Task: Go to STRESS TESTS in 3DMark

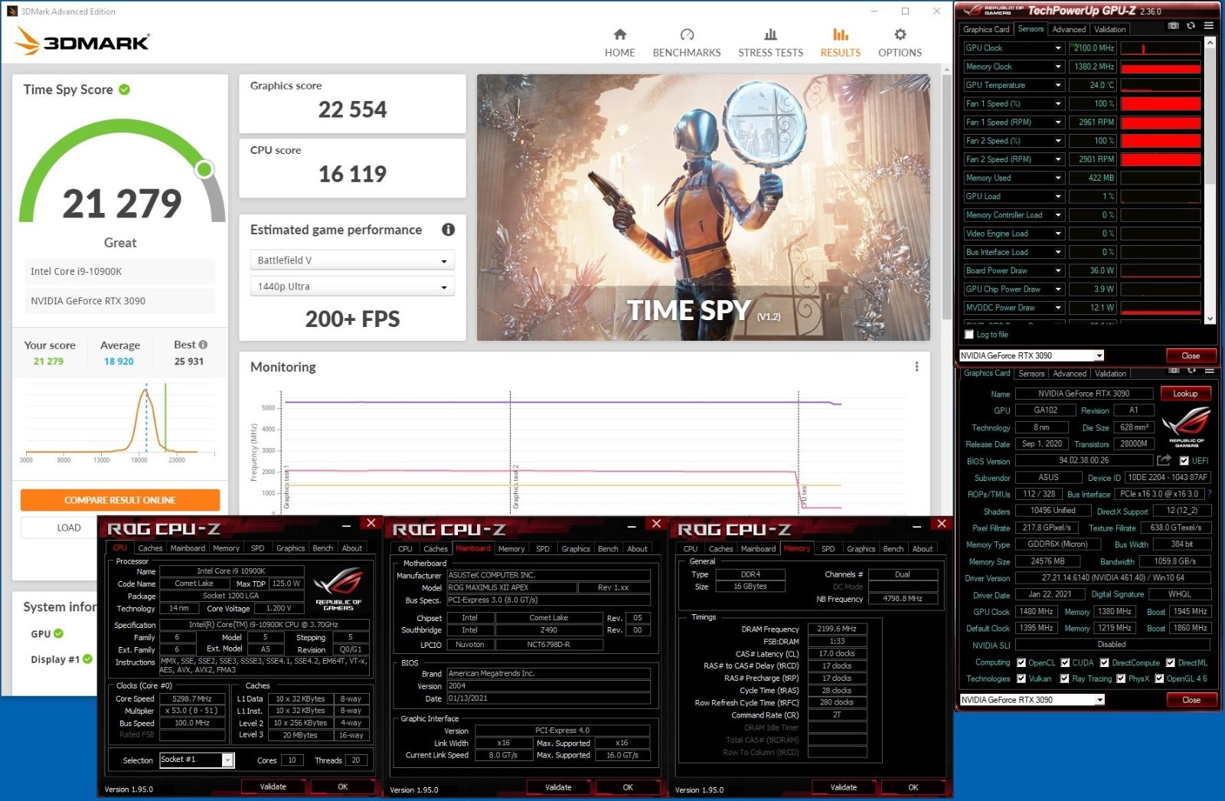Action: click(x=770, y=43)
